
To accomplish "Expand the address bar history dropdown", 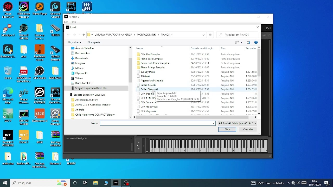I will 203,35.
